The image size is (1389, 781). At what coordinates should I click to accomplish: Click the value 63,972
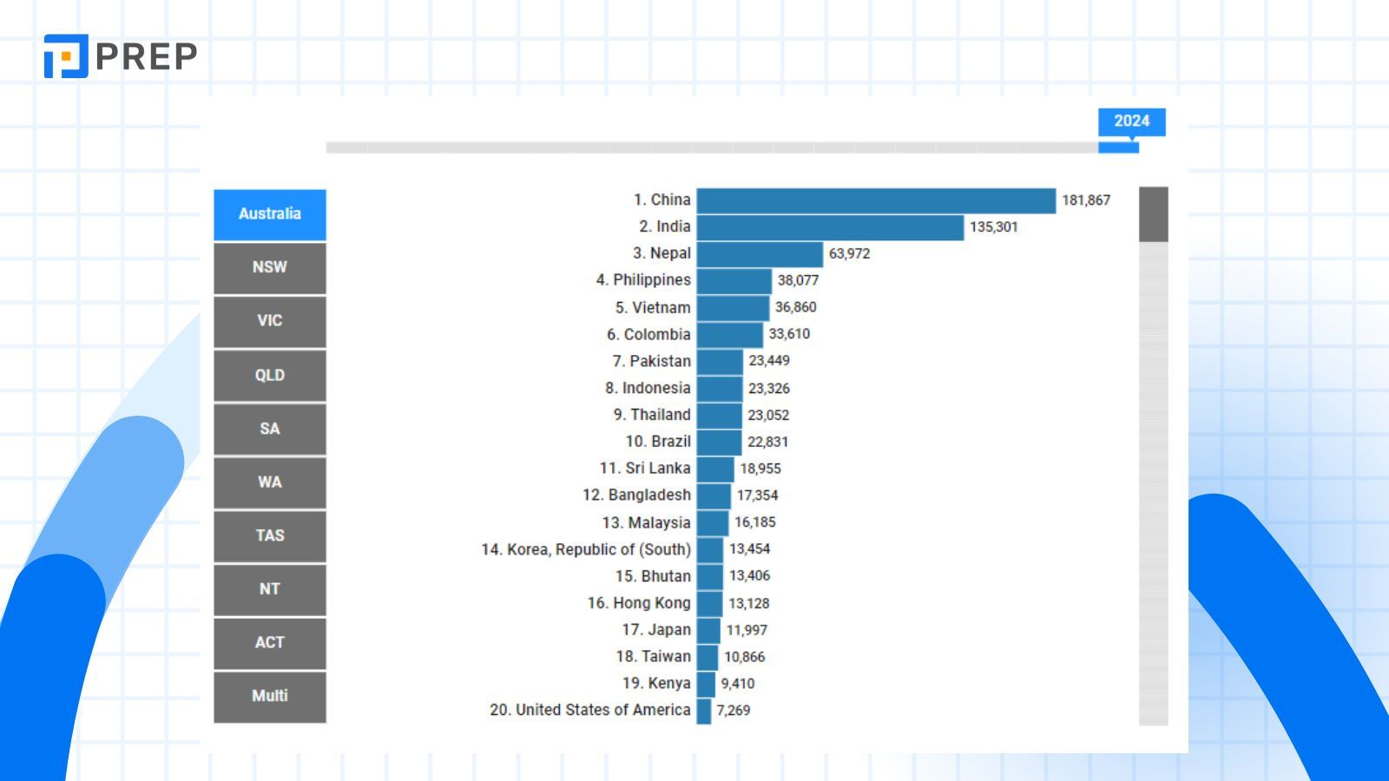pos(849,254)
